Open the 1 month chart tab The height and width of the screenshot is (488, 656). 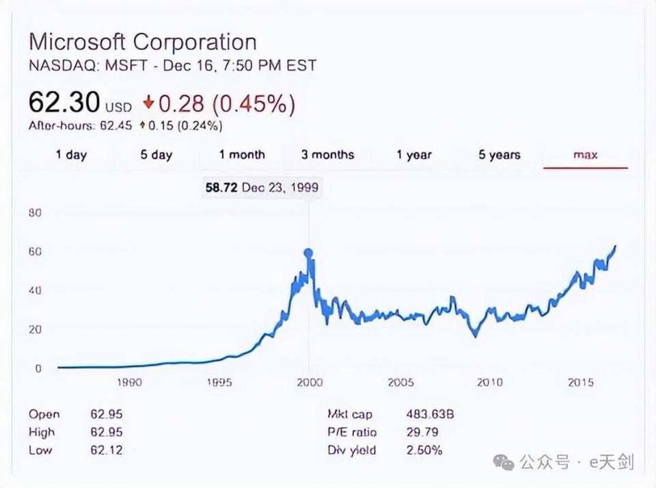coord(242,155)
